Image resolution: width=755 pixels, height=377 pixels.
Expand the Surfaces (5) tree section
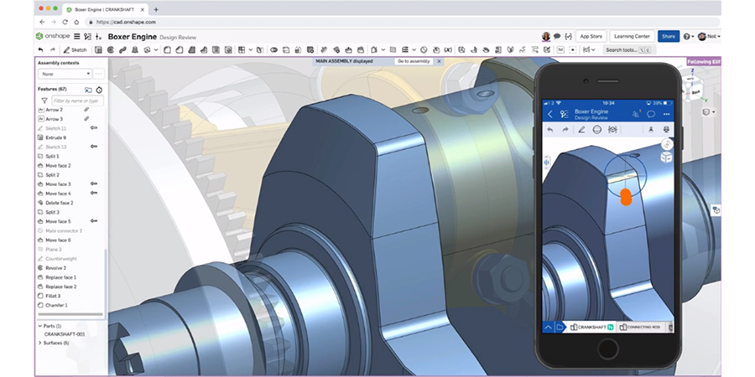pyautogui.click(x=40, y=343)
